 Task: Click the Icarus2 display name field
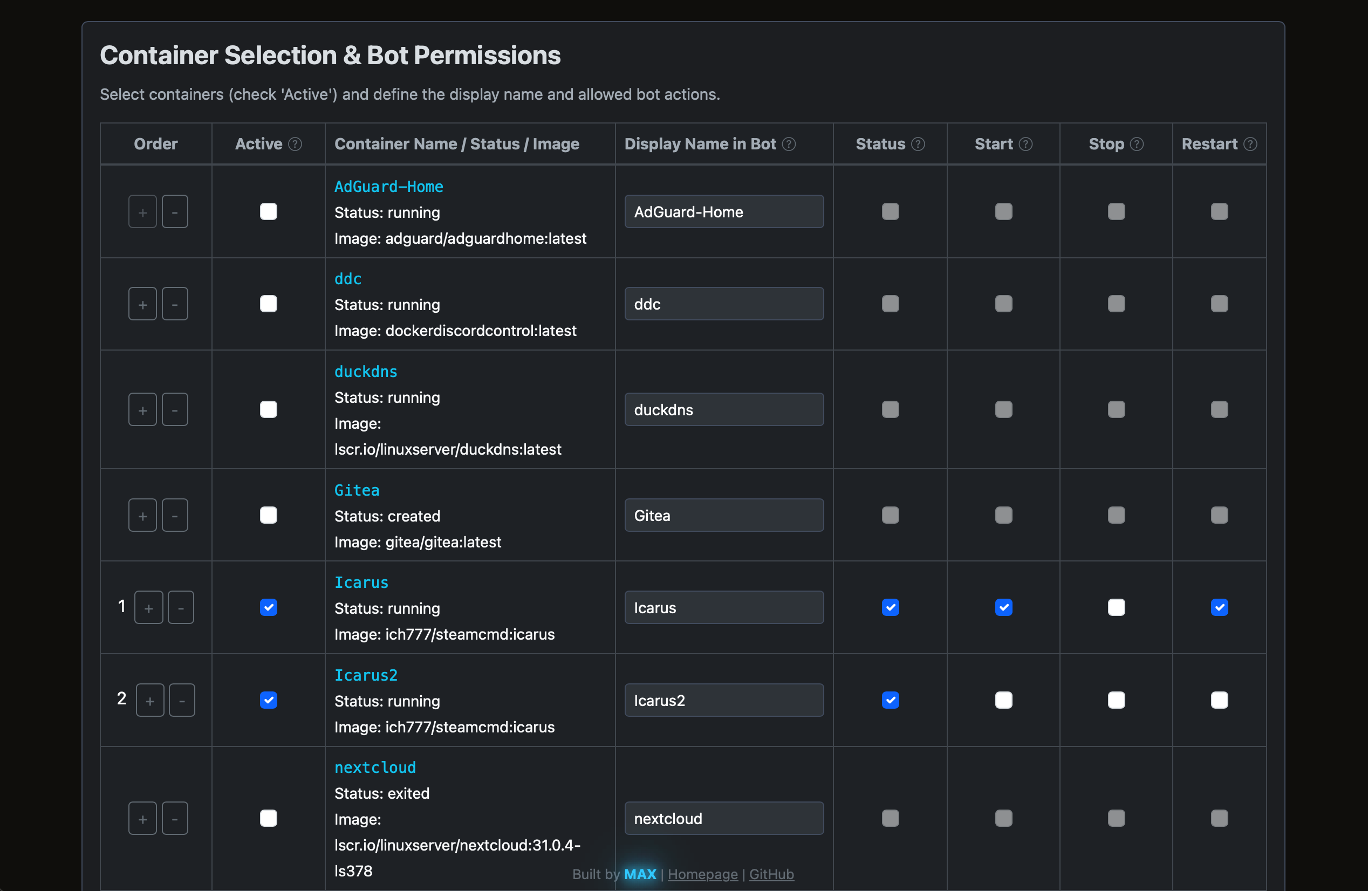[x=724, y=700]
